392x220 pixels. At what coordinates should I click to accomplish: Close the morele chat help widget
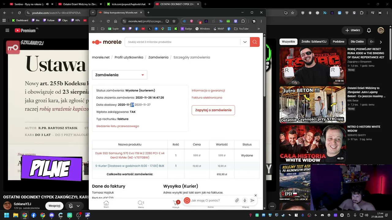pyautogui.click(x=256, y=196)
